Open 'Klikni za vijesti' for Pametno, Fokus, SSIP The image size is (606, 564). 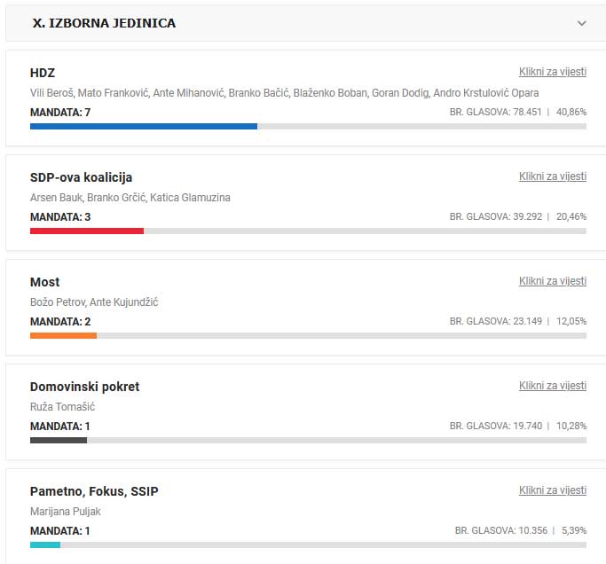point(552,490)
